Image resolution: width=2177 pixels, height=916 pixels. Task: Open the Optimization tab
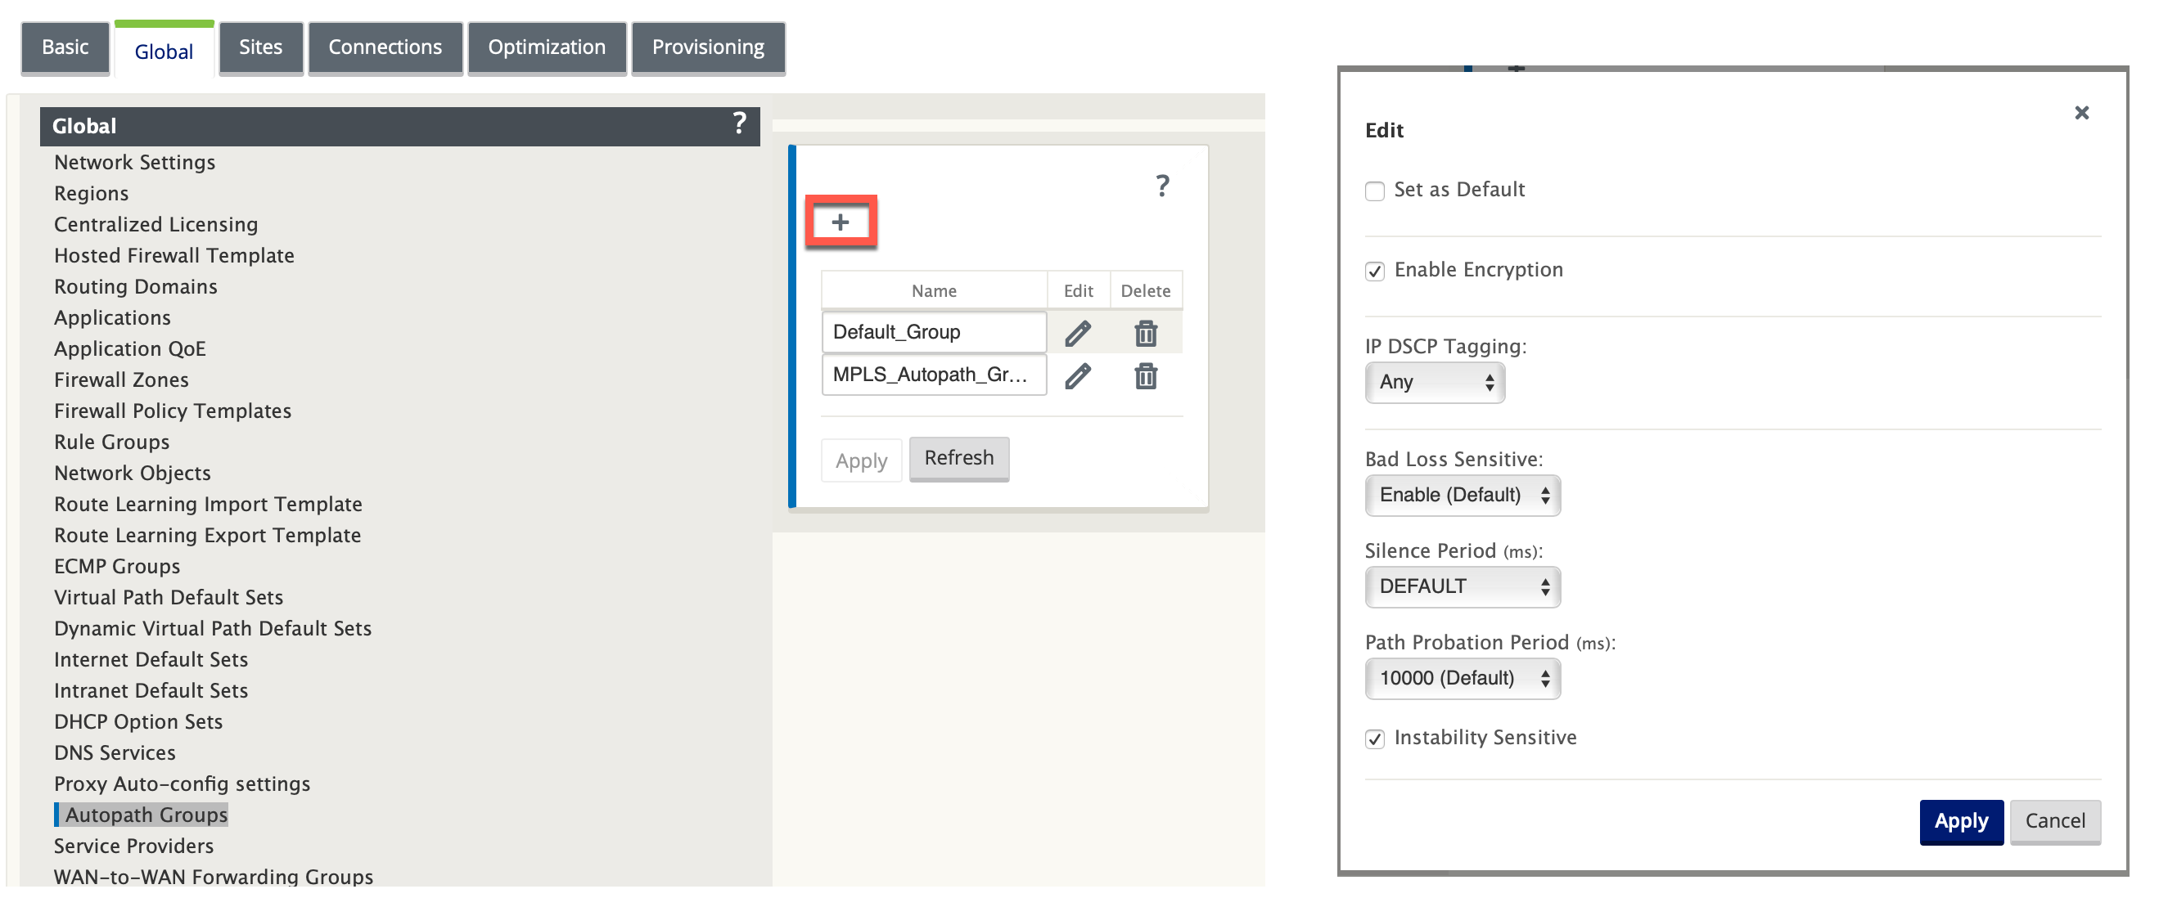pos(547,47)
